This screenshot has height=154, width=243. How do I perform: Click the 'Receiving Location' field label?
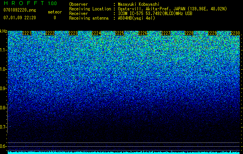[90, 9]
